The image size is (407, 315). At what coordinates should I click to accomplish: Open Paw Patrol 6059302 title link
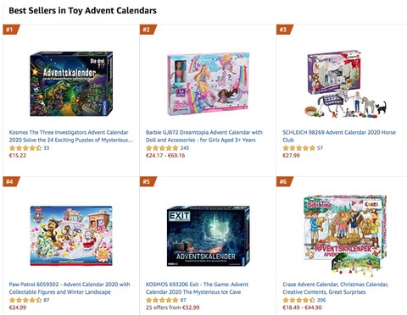point(70,288)
